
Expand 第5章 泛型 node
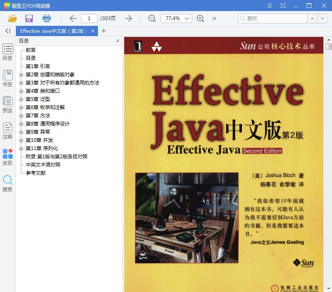21,99
